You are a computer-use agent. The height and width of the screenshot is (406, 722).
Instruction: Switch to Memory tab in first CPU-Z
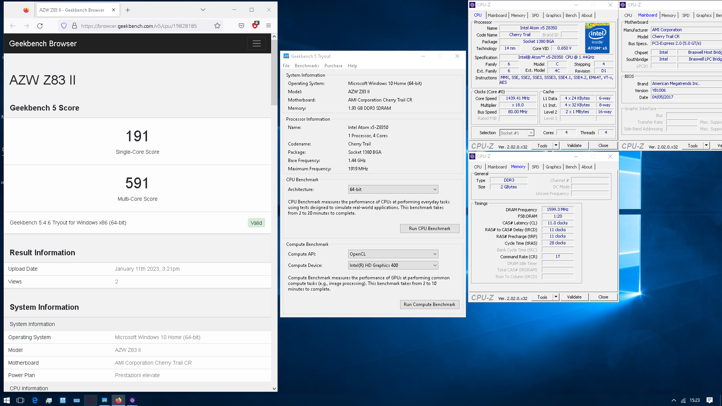[x=518, y=15]
